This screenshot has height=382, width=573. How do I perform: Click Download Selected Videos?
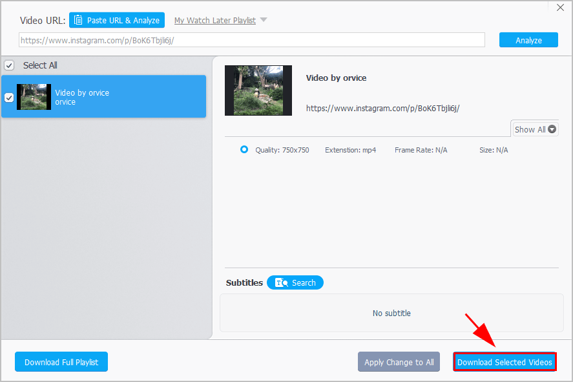point(505,361)
